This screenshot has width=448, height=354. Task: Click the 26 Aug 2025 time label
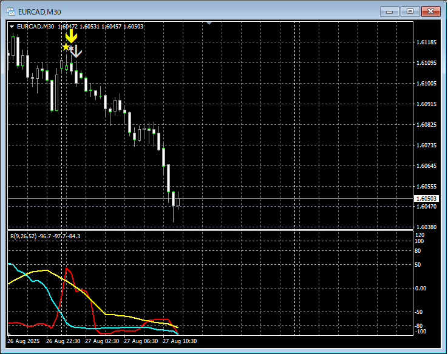point(24,341)
